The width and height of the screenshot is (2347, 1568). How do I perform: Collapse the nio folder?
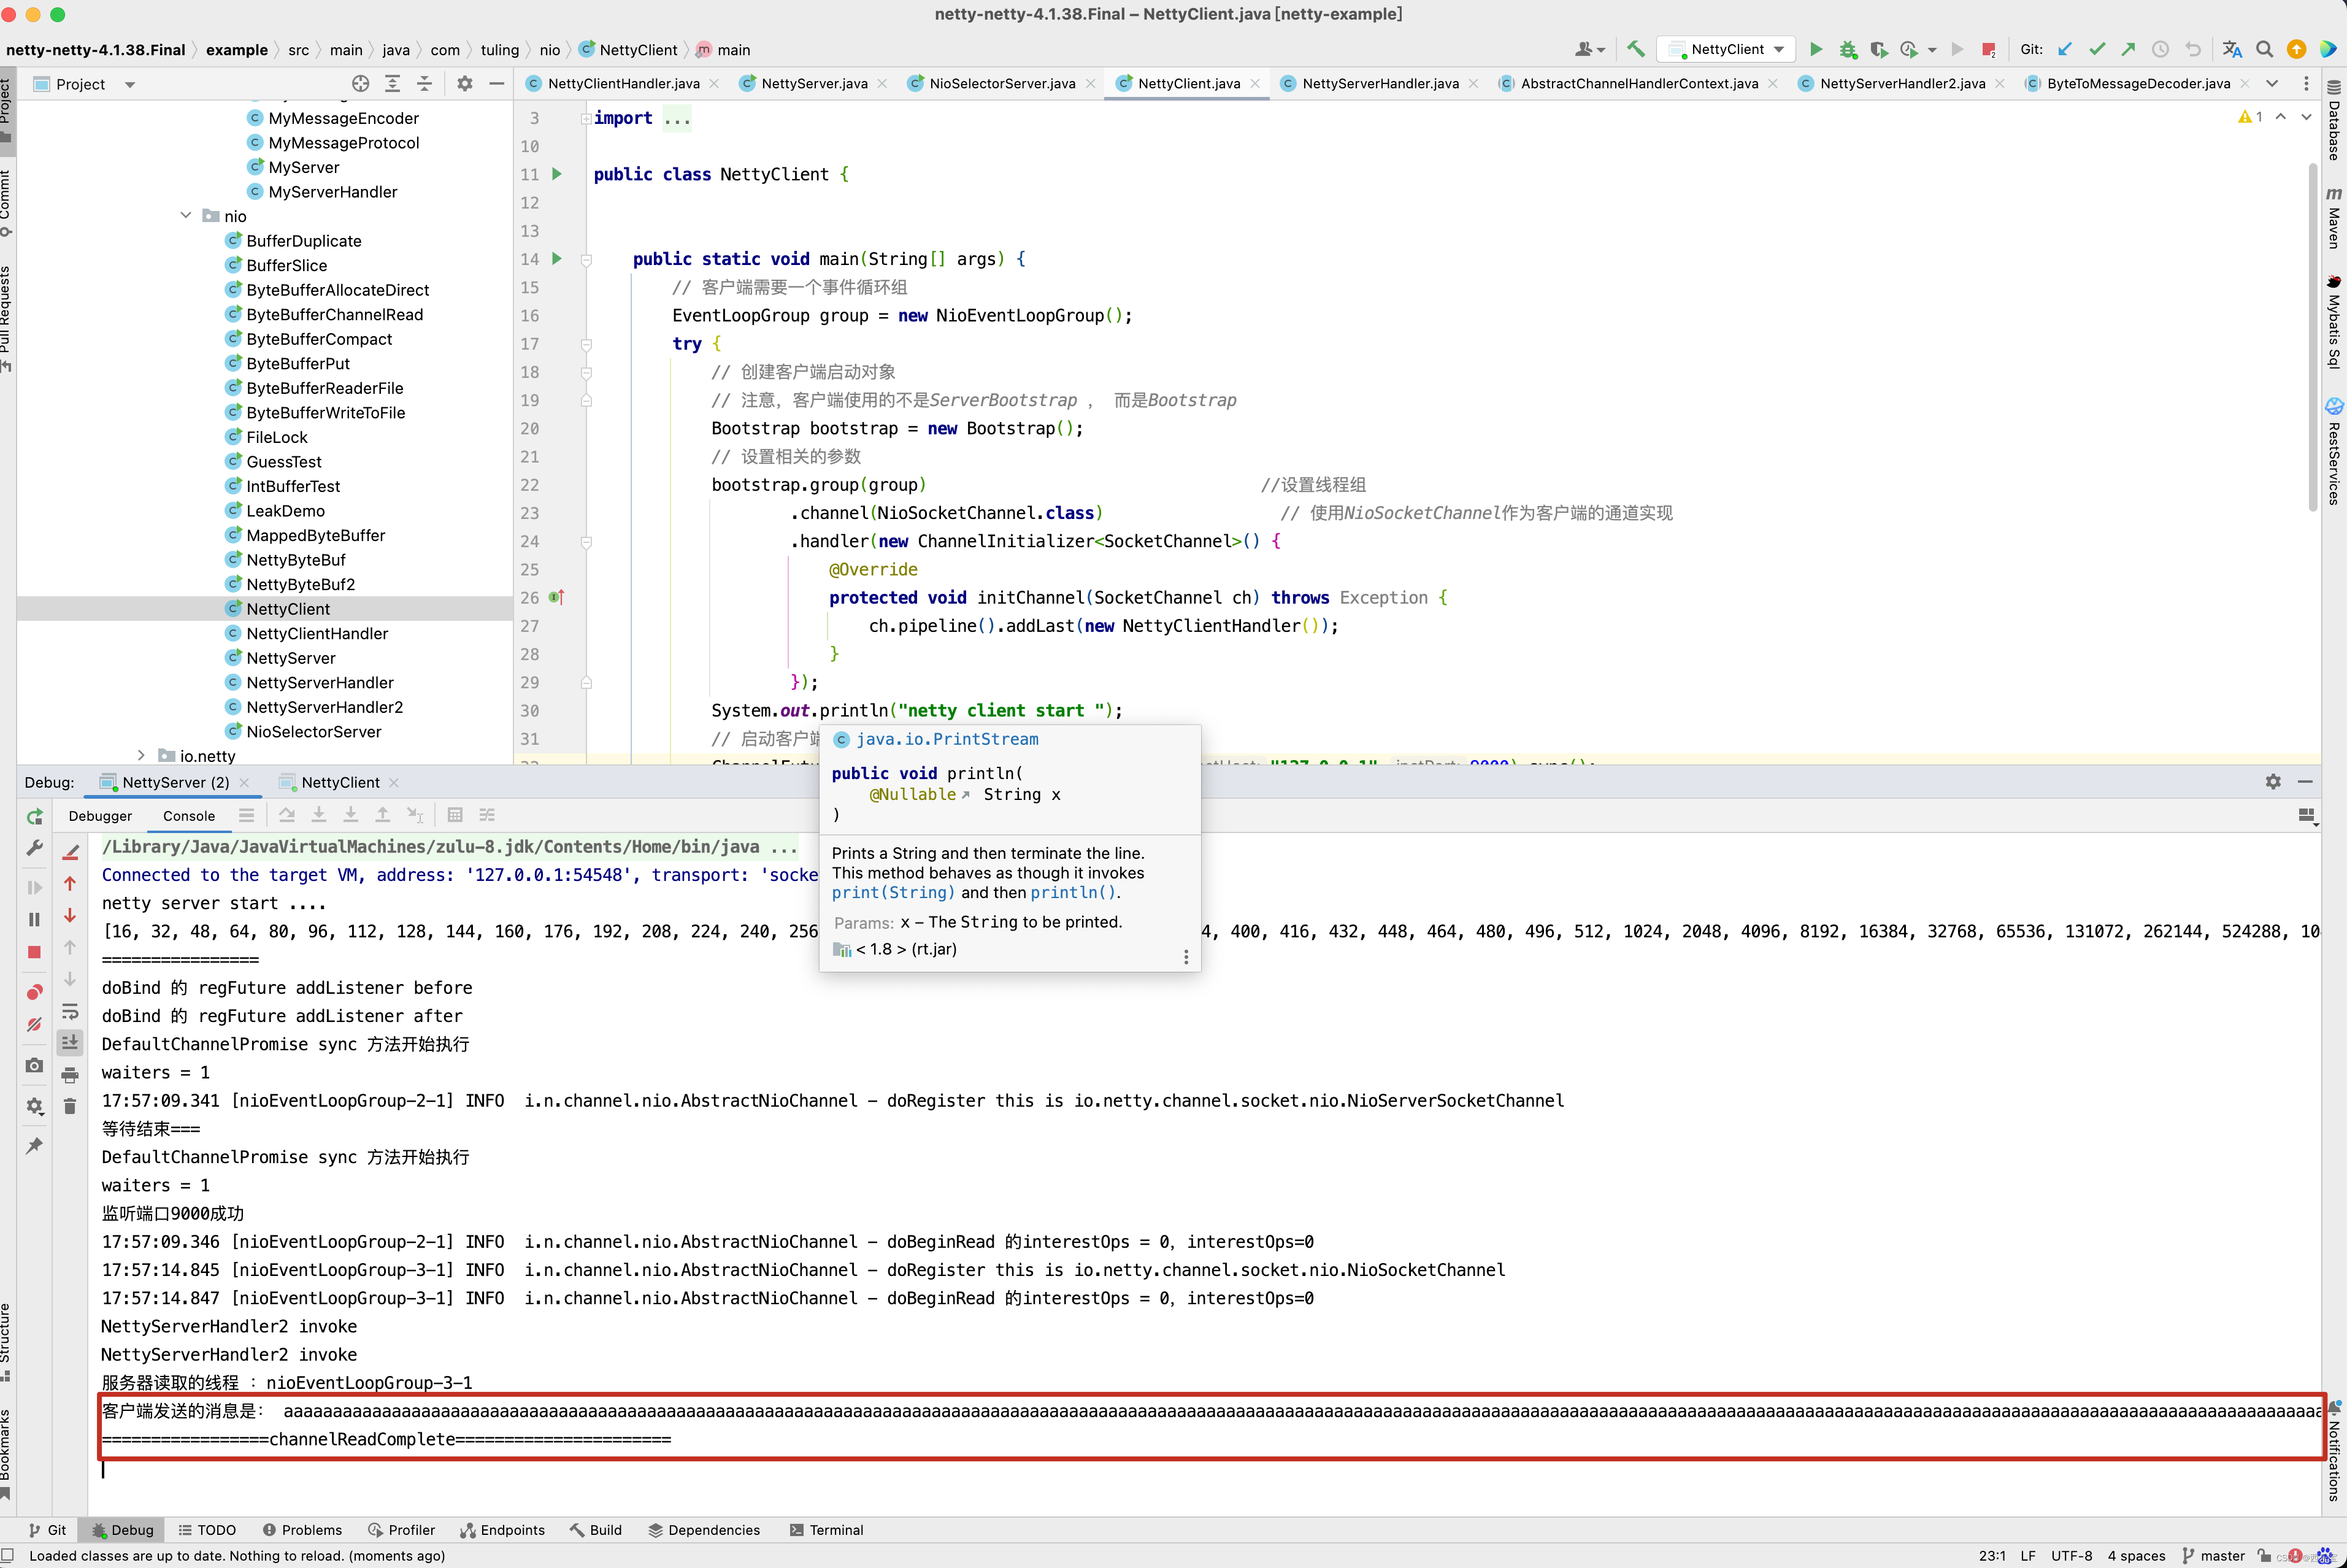click(186, 216)
